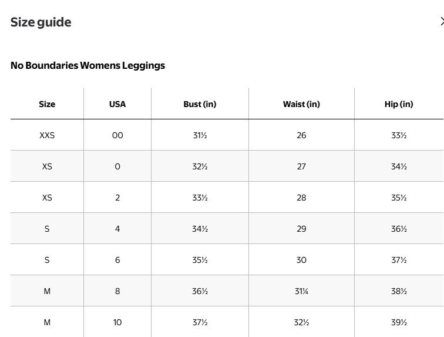Select the waist value 30 cell
444x337 pixels.
[x=301, y=260]
